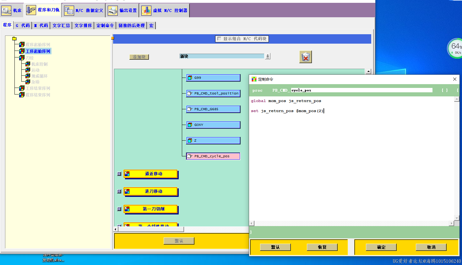Click the code line 'set js_return_pos'
The height and width of the screenshot is (265, 462).
287,111
